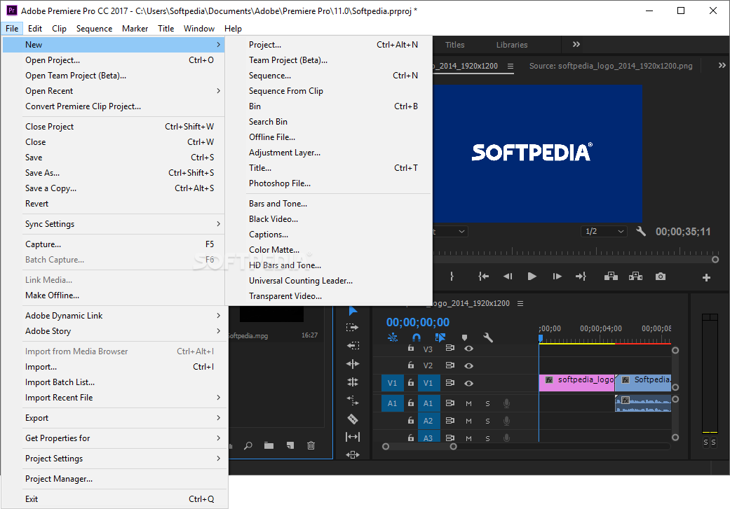
Task: Toggle insert sequences as nests button
Action: (x=393, y=337)
